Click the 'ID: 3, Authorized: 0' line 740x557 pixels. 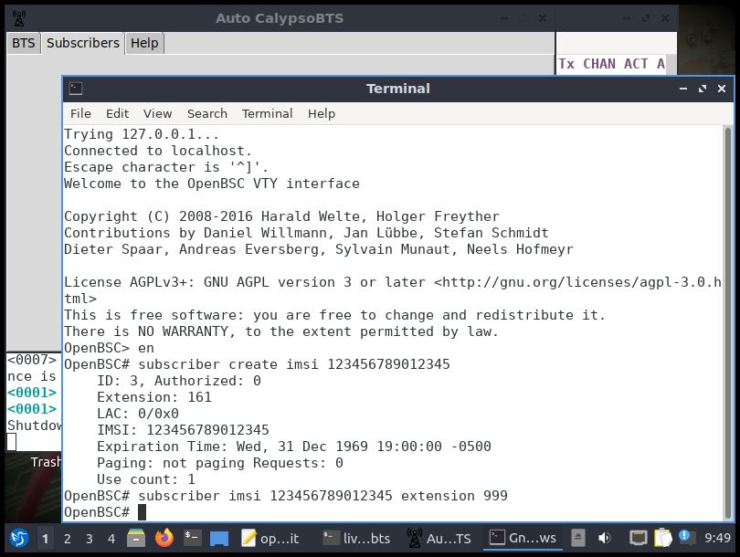(179, 381)
